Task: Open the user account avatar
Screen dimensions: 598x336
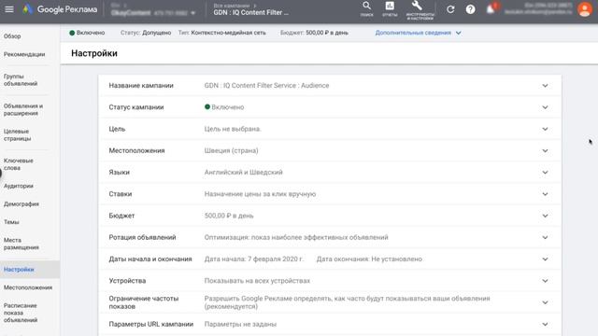Action: (x=585, y=9)
